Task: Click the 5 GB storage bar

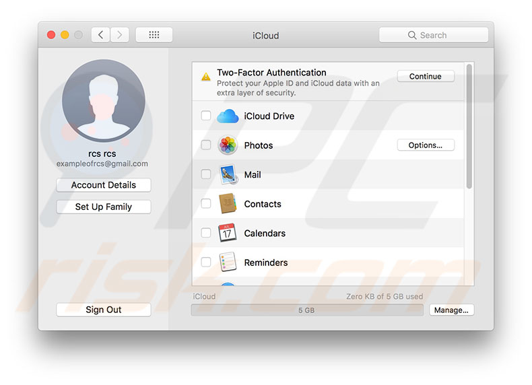Action: [307, 310]
